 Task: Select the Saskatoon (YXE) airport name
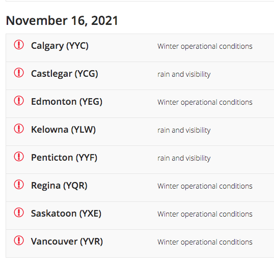click(x=66, y=214)
